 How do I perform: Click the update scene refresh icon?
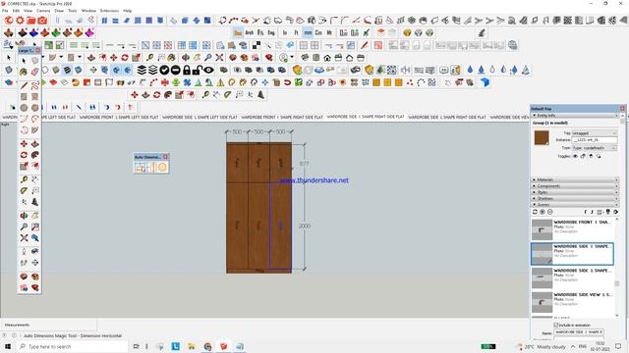point(535,212)
